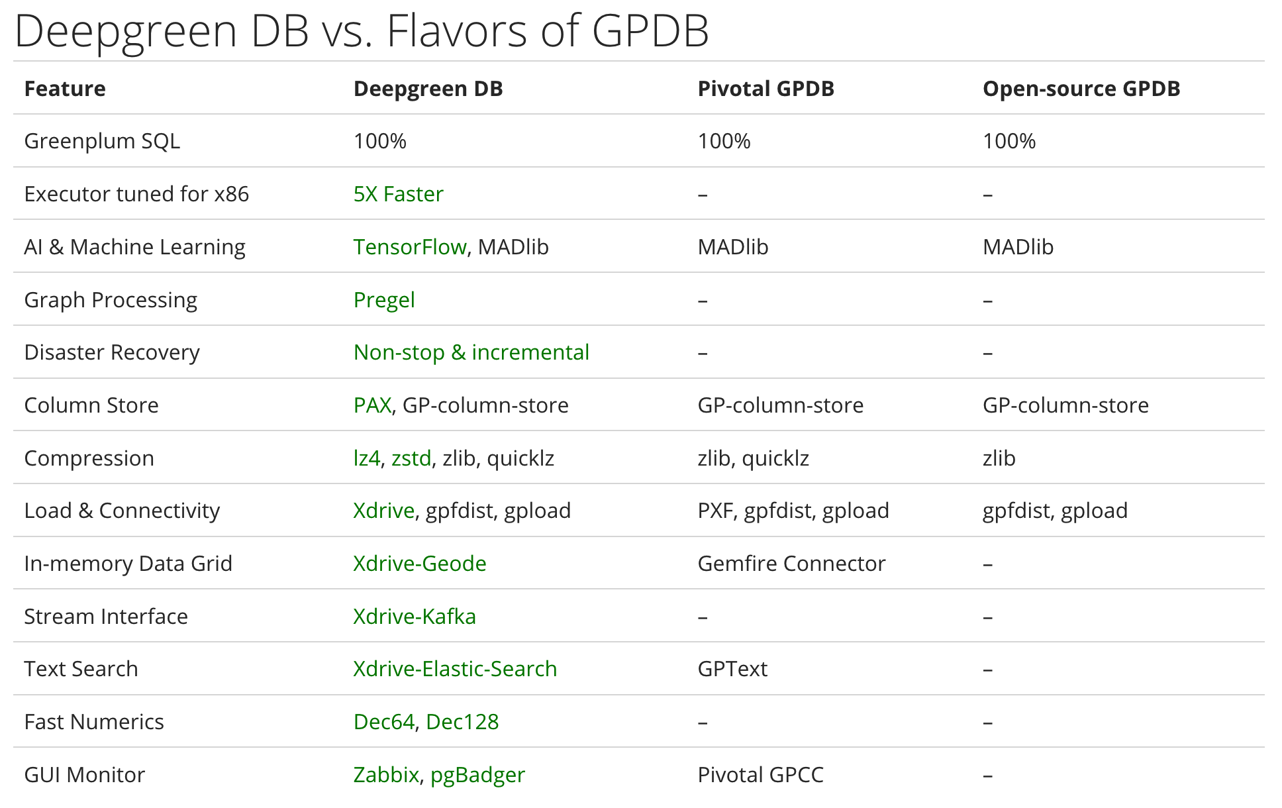The width and height of the screenshot is (1282, 808).
Task: Click the Dec128 link
Action: [462, 722]
